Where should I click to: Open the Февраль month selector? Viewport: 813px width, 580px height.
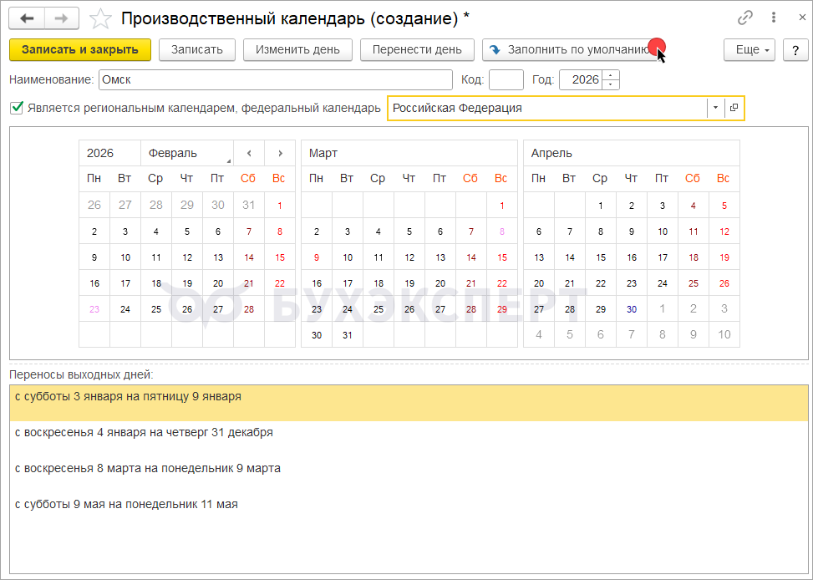click(x=187, y=153)
